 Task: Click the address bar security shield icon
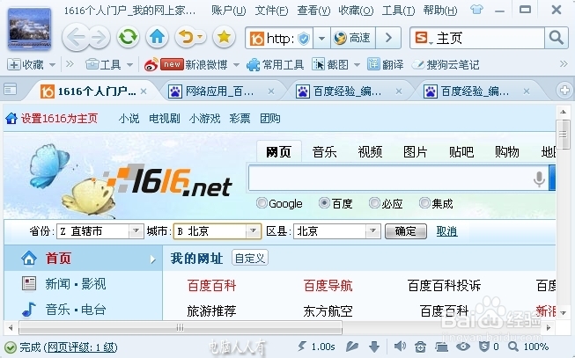(304, 38)
